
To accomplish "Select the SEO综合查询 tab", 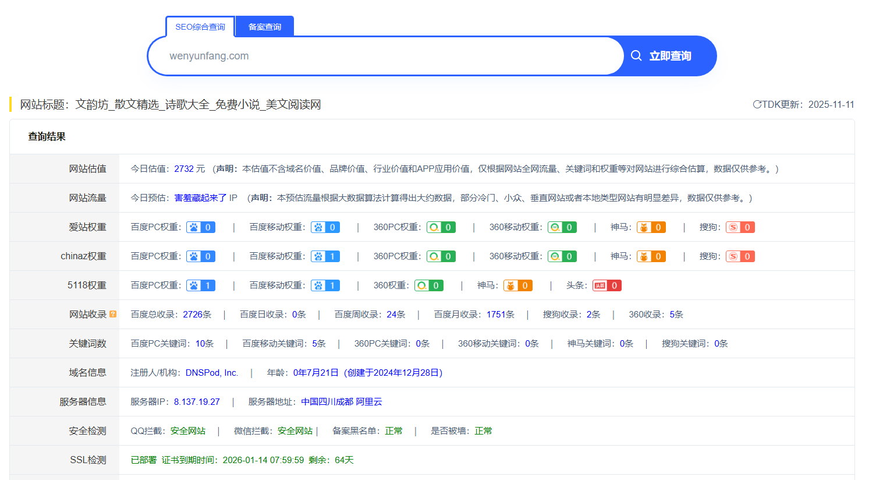I will [x=200, y=26].
